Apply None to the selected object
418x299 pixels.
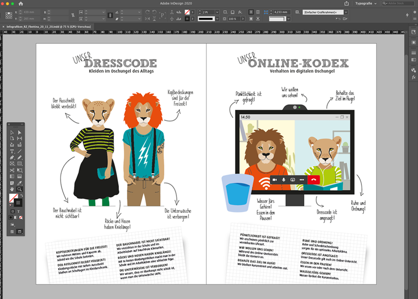[20, 218]
